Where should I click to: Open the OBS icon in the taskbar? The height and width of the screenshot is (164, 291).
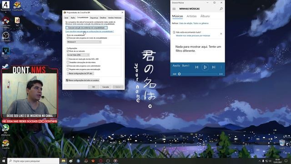coord(108,161)
